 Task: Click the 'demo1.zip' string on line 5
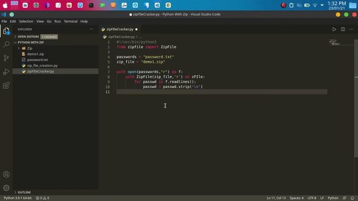(153, 62)
